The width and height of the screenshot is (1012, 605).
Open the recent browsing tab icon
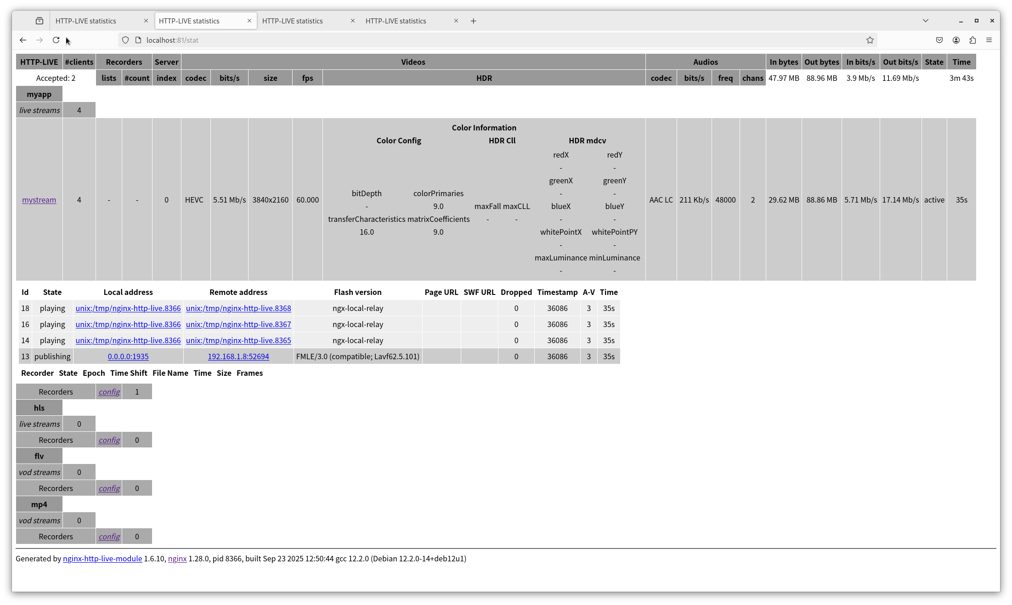40,21
